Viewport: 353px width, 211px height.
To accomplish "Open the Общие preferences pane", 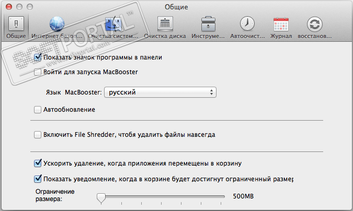I will 15,27.
